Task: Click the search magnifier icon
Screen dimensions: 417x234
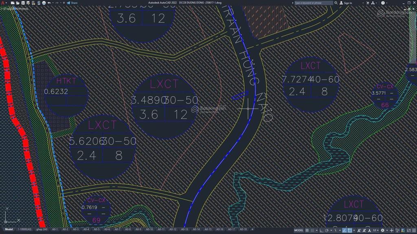Action: coord(336,3)
